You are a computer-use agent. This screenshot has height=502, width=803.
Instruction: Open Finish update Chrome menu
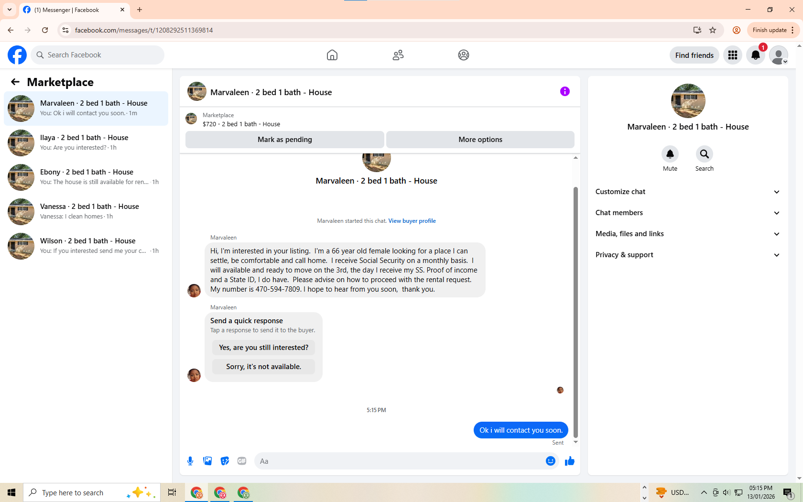pyautogui.click(x=773, y=30)
